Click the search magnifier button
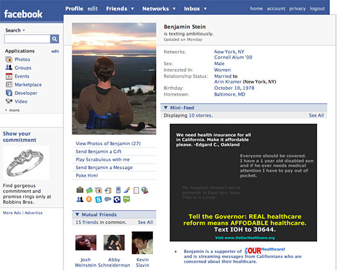 54,39
